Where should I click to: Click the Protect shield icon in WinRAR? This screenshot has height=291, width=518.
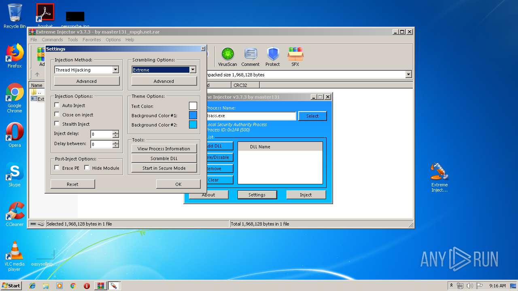point(273,57)
